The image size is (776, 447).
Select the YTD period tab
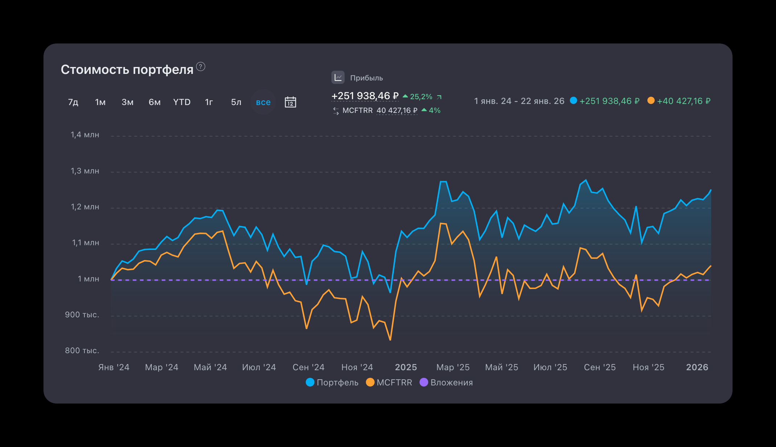point(182,102)
